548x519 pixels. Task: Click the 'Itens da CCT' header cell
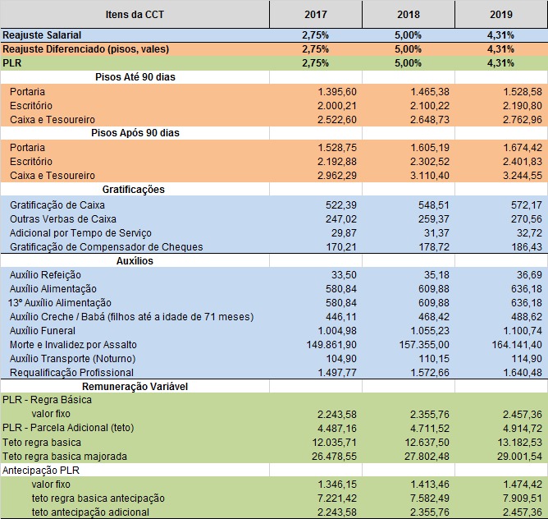135,15
